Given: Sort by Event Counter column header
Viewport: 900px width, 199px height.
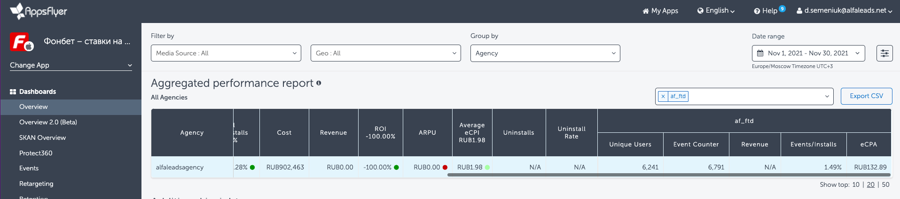Looking at the screenshot, I should coord(696,145).
